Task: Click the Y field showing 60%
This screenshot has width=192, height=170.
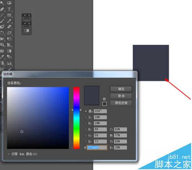Action: coord(121,141)
